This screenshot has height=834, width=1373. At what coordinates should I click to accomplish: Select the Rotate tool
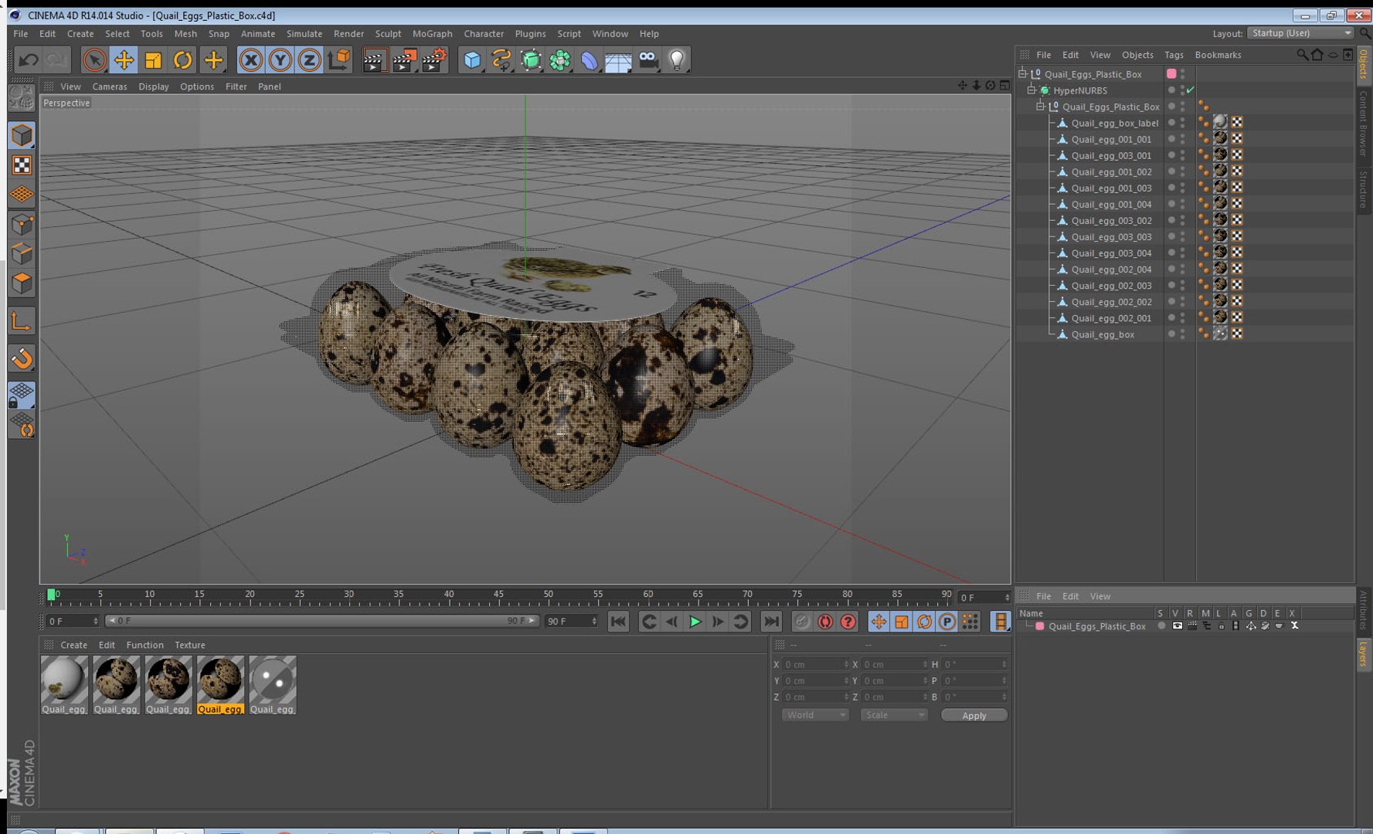click(183, 59)
